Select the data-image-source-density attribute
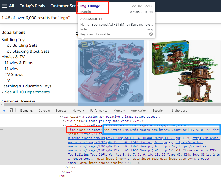The width and height of the screenshot is (221, 178). pos(105,163)
